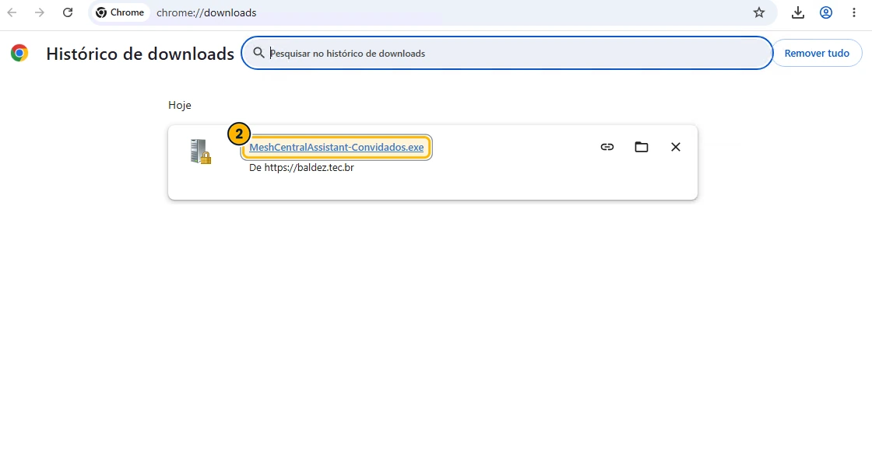Open the downloads tray icon
This screenshot has height=457, width=872.
coord(798,12)
